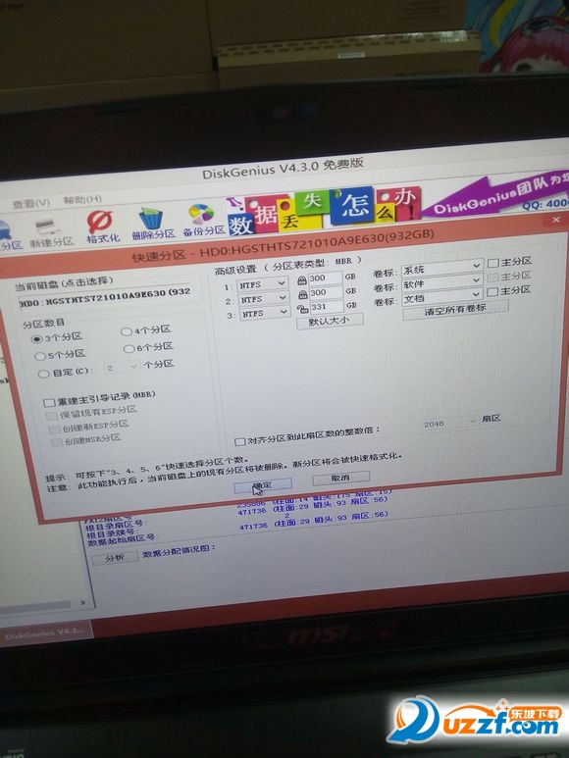Image resolution: width=569 pixels, height=758 pixels.
Task: Select the 自定(C) custom partition count option
Action: [x=43, y=374]
